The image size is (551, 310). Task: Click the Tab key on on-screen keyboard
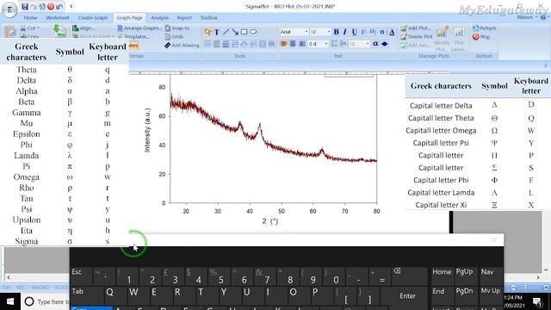[84, 295]
